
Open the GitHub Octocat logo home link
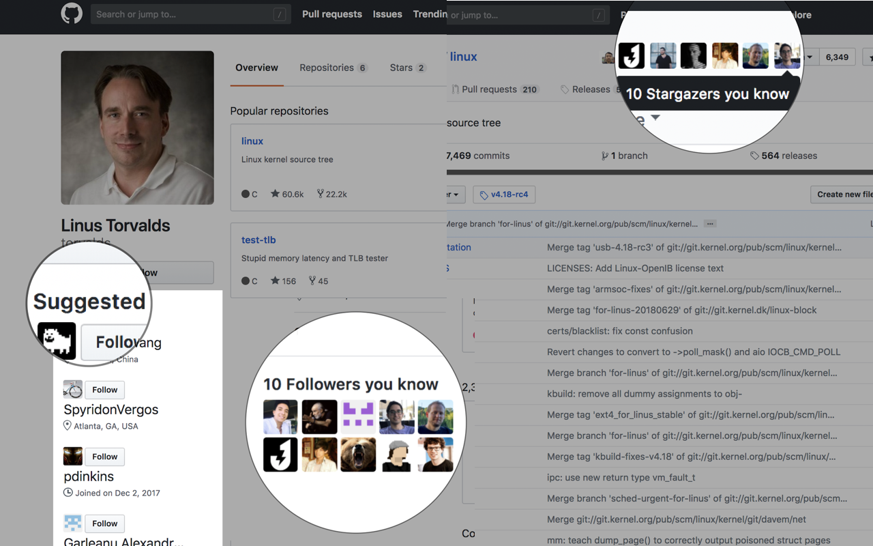click(72, 14)
